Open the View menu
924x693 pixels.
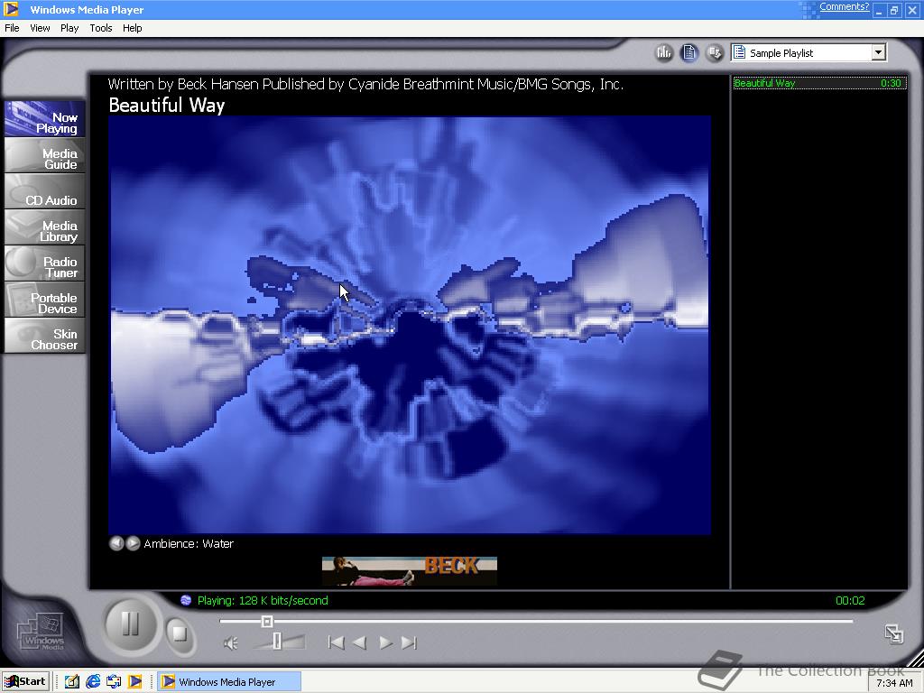(40, 28)
